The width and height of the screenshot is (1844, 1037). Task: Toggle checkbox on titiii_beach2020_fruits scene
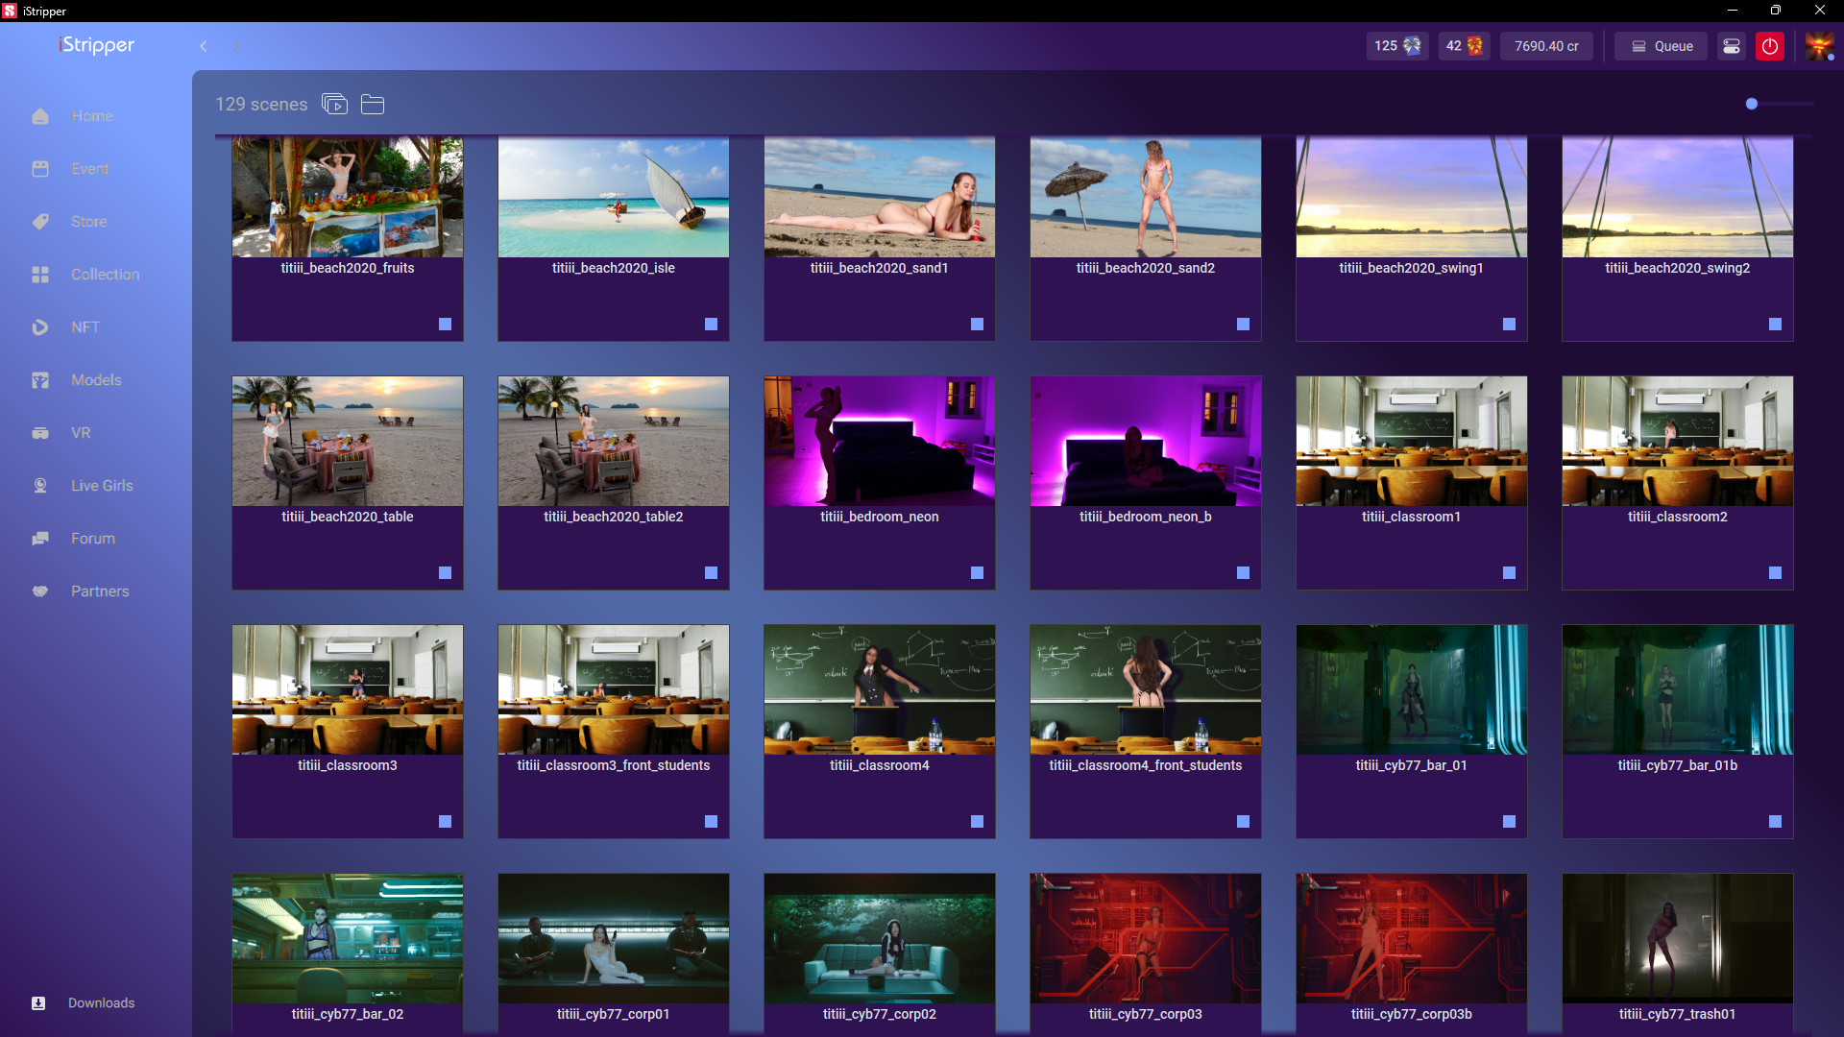445,325
